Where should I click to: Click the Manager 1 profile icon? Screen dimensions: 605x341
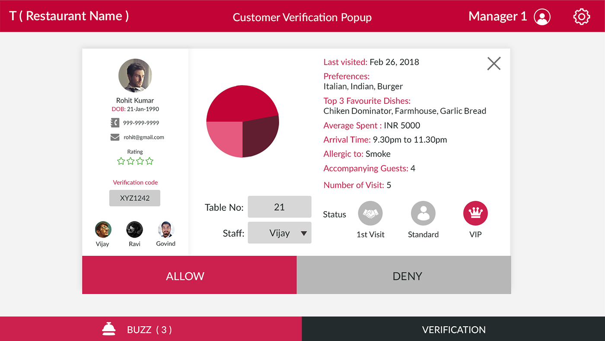(x=542, y=17)
